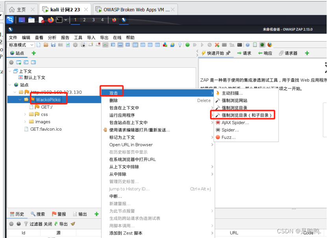The height and width of the screenshot is (238, 327).
Task: Click the 过滤器 关闭 filter button
Action: click(38, 224)
